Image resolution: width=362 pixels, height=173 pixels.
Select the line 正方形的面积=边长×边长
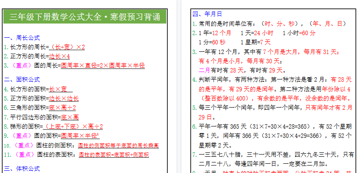(x=41, y=98)
